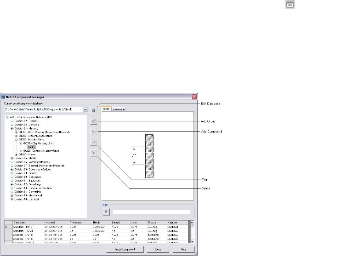Image resolution: width=360 pixels, height=256 pixels.
Task: Click the icon at top right of page
Action: click(290, 5)
